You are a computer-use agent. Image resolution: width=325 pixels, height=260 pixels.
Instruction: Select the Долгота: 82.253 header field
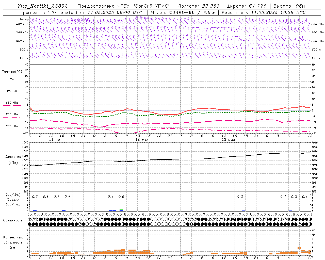click(x=199, y=6)
